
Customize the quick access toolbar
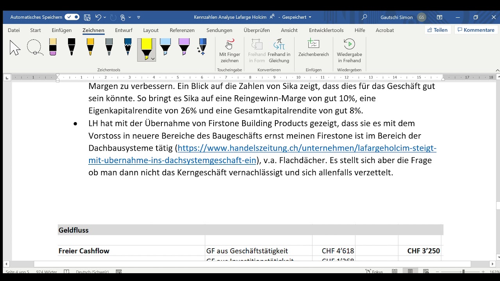point(139,17)
